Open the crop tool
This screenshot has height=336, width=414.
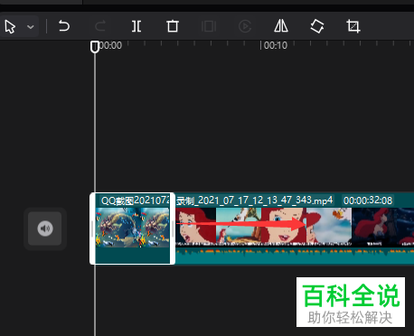click(x=353, y=26)
